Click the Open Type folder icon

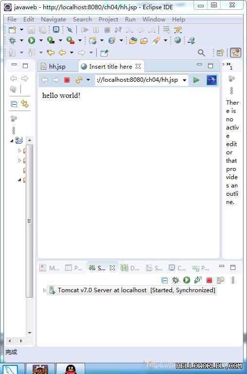tap(133, 40)
